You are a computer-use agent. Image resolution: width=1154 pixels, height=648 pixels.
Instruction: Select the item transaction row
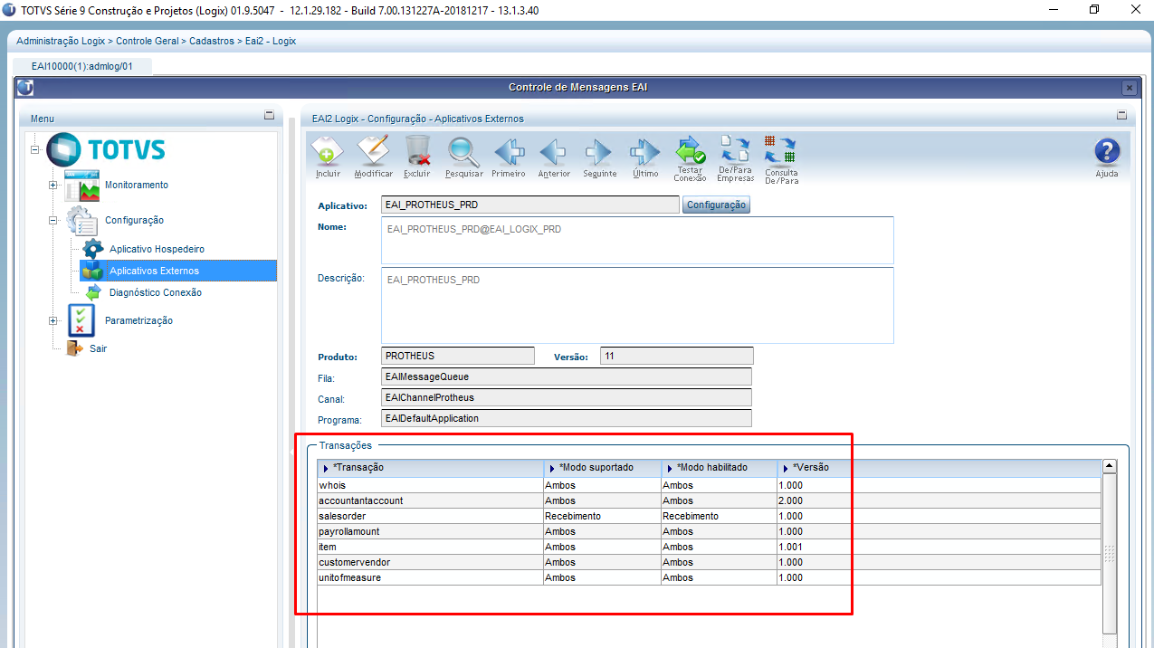pos(709,547)
